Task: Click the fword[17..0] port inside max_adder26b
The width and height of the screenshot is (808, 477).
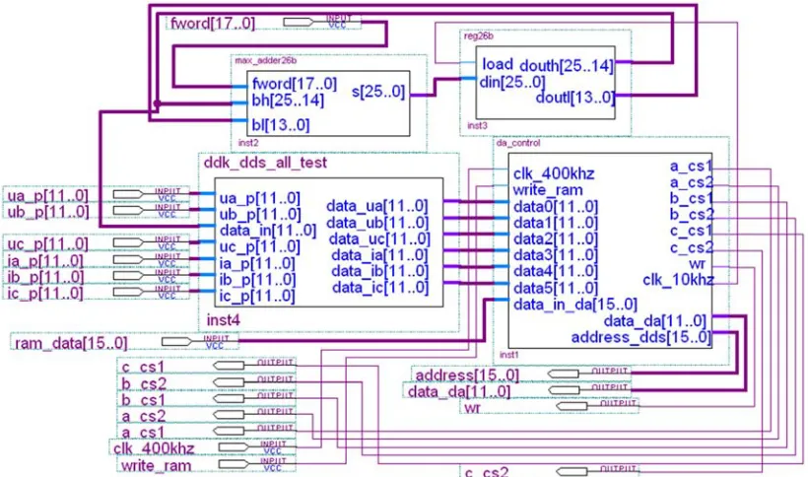Action: click(295, 84)
